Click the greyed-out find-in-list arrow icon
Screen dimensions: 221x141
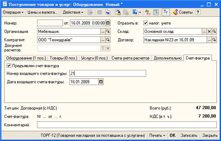tap(90, 12)
